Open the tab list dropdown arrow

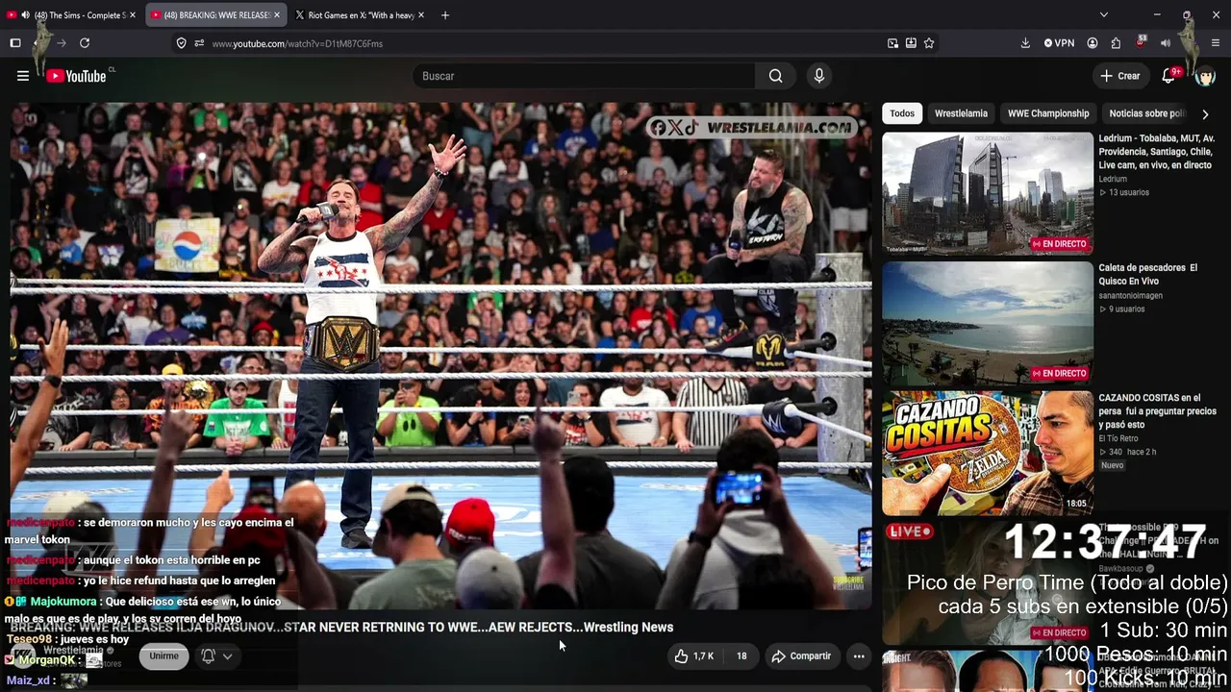[1104, 15]
